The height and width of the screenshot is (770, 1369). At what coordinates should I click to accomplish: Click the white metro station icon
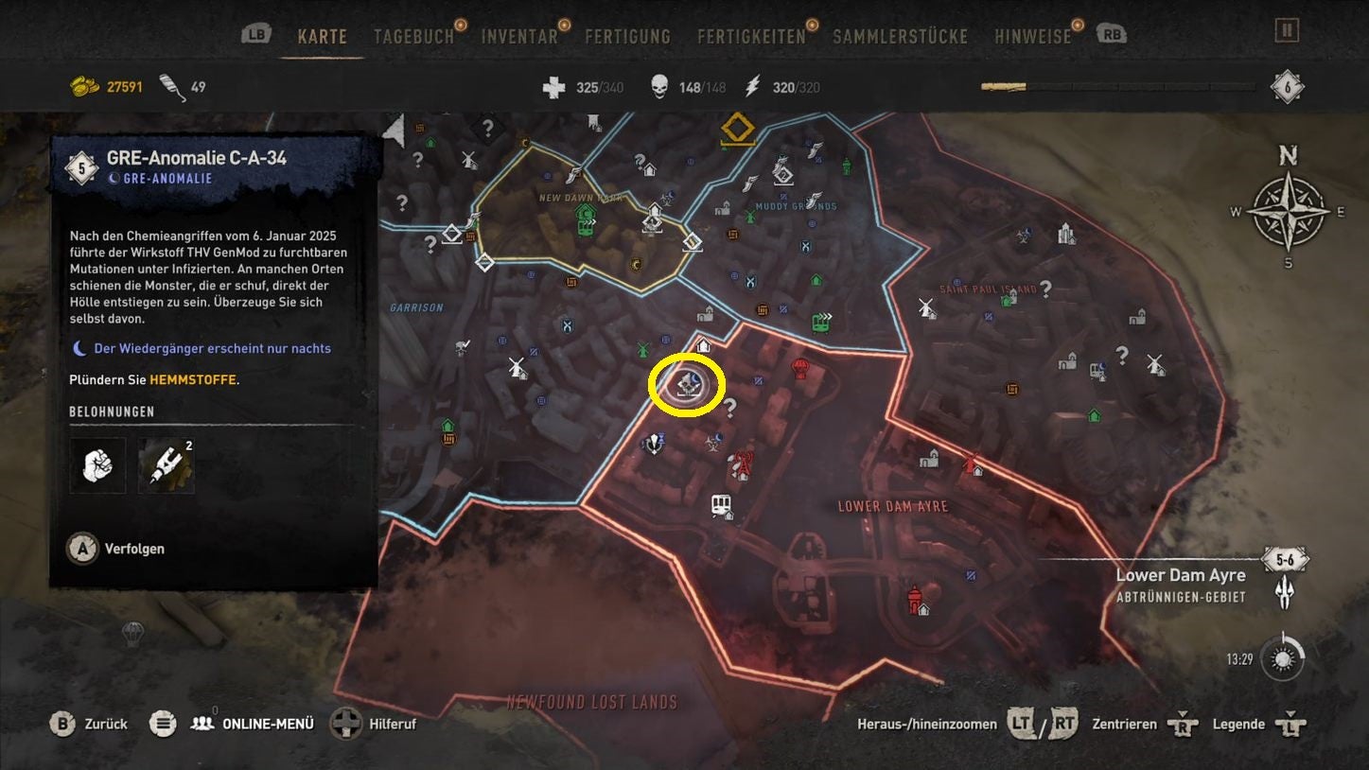point(721,505)
